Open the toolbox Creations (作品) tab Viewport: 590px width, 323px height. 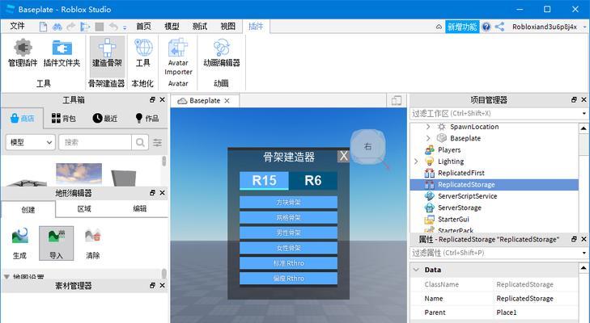147,119
